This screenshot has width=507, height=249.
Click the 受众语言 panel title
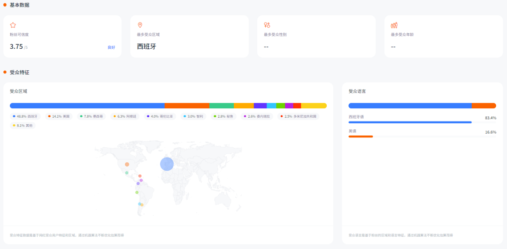click(357, 91)
